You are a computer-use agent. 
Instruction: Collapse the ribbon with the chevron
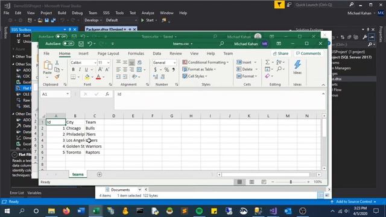323,84
